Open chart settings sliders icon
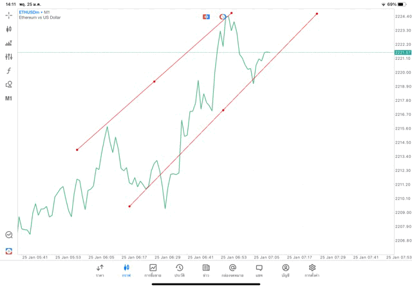 (8, 57)
